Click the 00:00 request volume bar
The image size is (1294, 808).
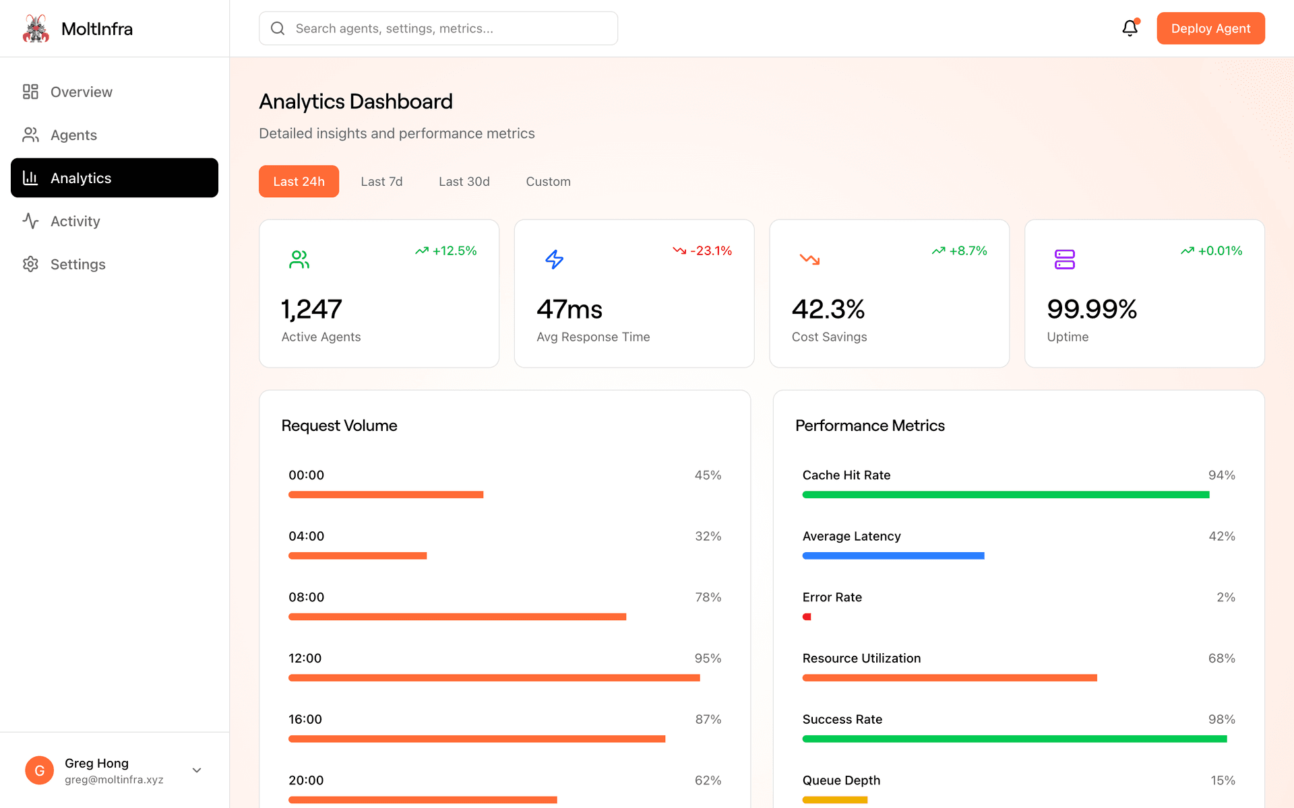pos(386,495)
